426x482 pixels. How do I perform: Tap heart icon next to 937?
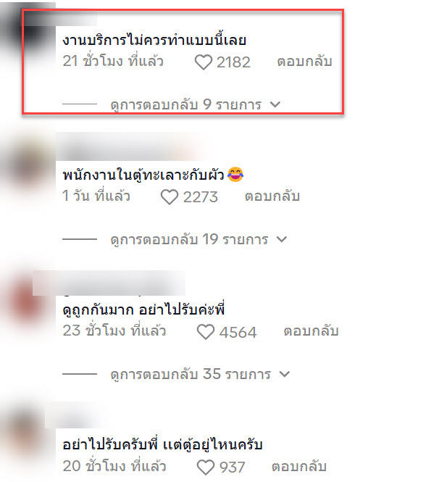[205, 468]
